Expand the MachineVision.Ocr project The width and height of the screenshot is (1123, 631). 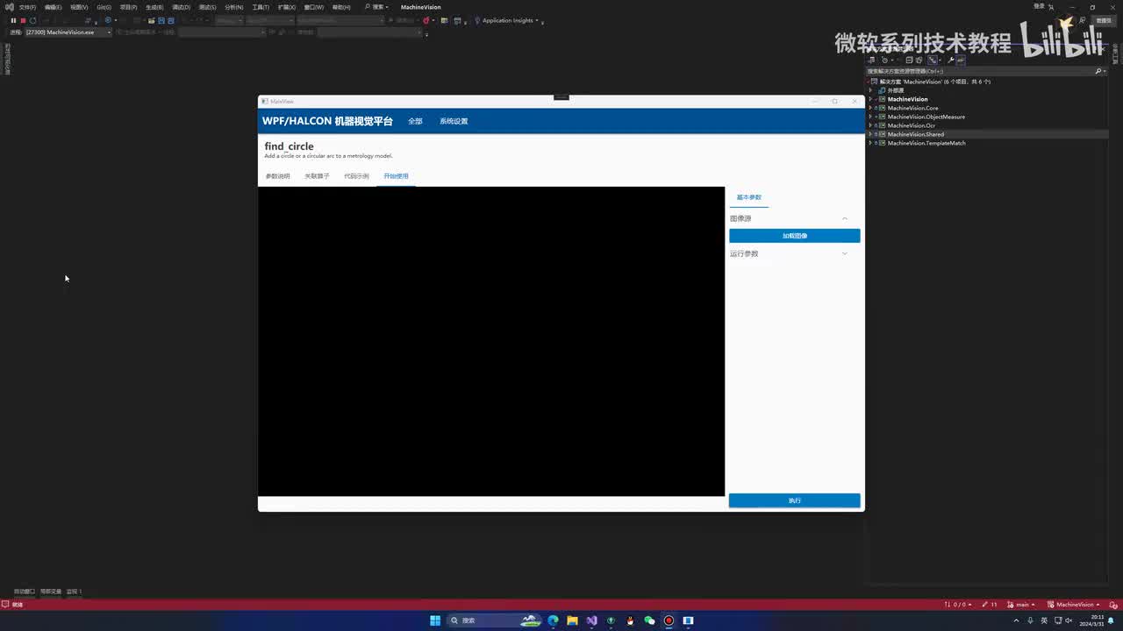[x=870, y=125]
